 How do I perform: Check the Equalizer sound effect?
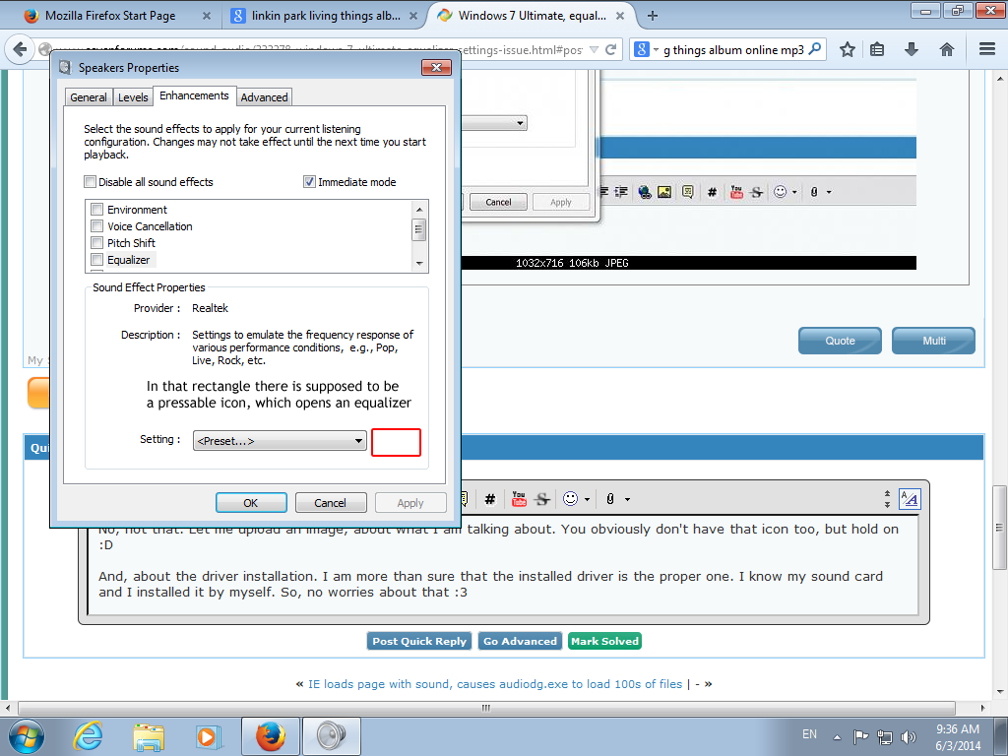97,260
